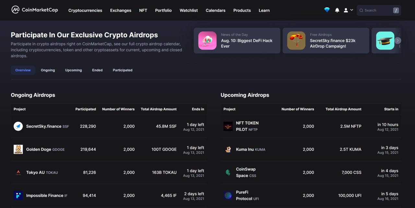Screen dimensions: 415x208
Task: Click the Kuma Inu token icon
Action: 228,149
